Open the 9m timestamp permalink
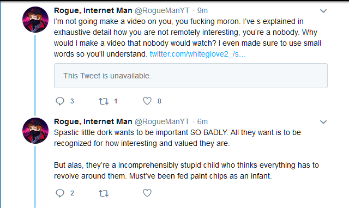Viewport: 349px width, 208px height. tap(202, 10)
